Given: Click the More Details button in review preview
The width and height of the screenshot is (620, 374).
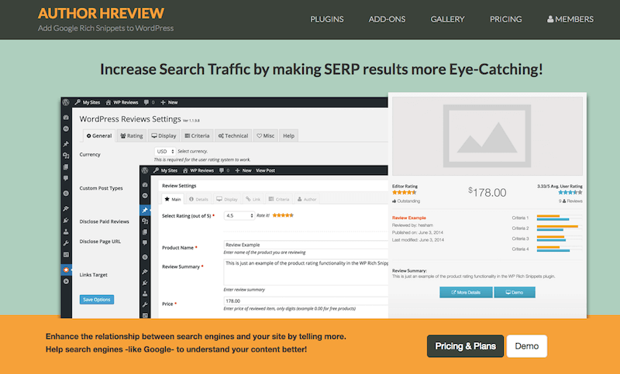Looking at the screenshot, I should (466, 292).
